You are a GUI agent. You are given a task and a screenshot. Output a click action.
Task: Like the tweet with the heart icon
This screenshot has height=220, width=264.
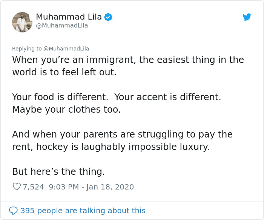(x=17, y=186)
